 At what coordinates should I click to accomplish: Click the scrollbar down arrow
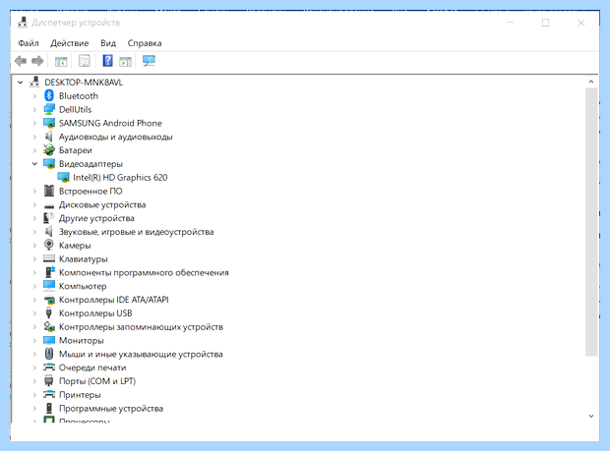click(x=591, y=416)
